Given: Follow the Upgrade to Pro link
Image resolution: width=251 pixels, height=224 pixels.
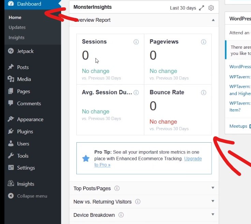Looking at the screenshot, I should [193, 159].
